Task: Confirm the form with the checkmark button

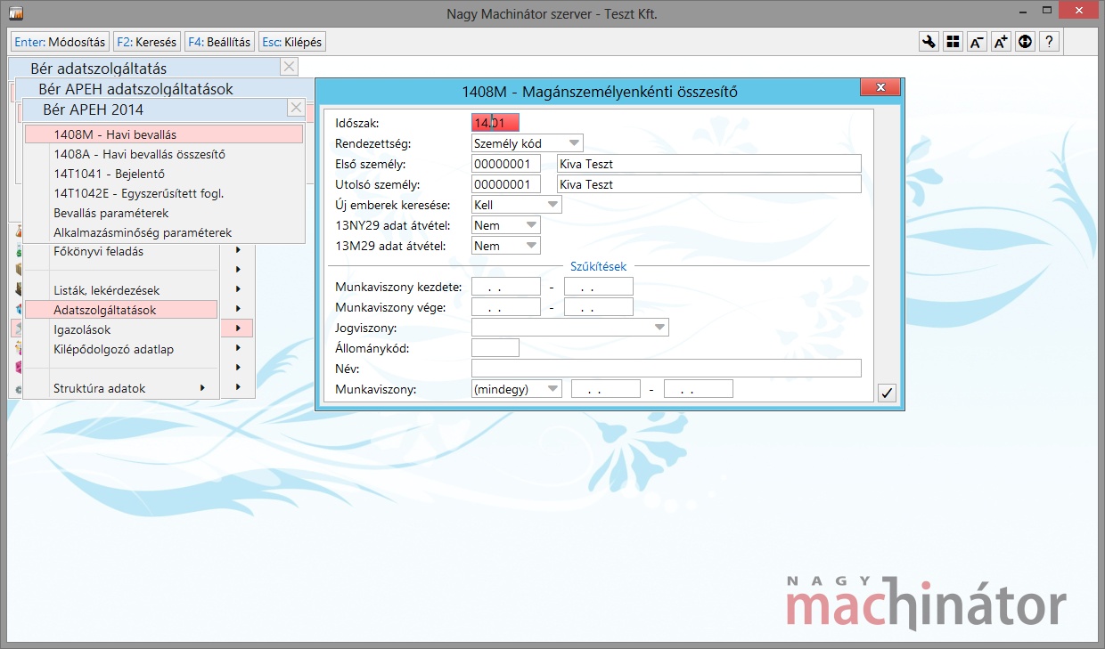Action: click(887, 393)
